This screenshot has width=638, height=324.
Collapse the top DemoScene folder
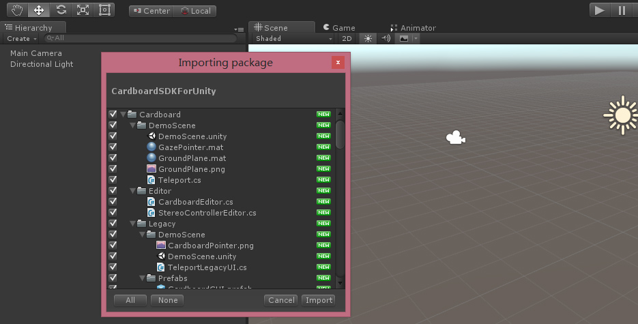click(x=132, y=126)
